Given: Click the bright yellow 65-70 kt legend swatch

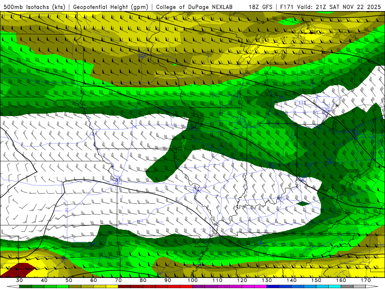Looking at the screenshot, I should [112, 287].
